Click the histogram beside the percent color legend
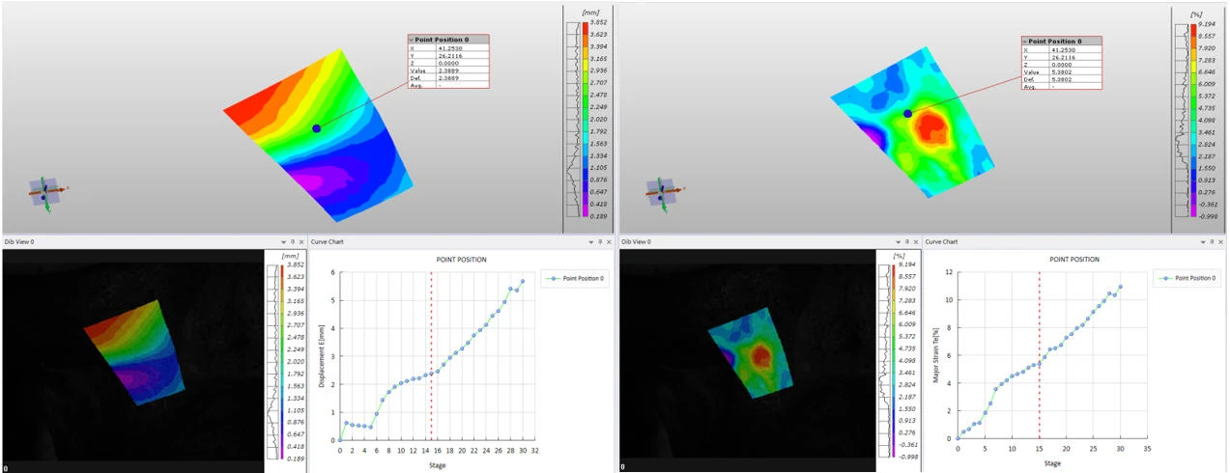The height and width of the screenshot is (473, 1230). click(1181, 121)
